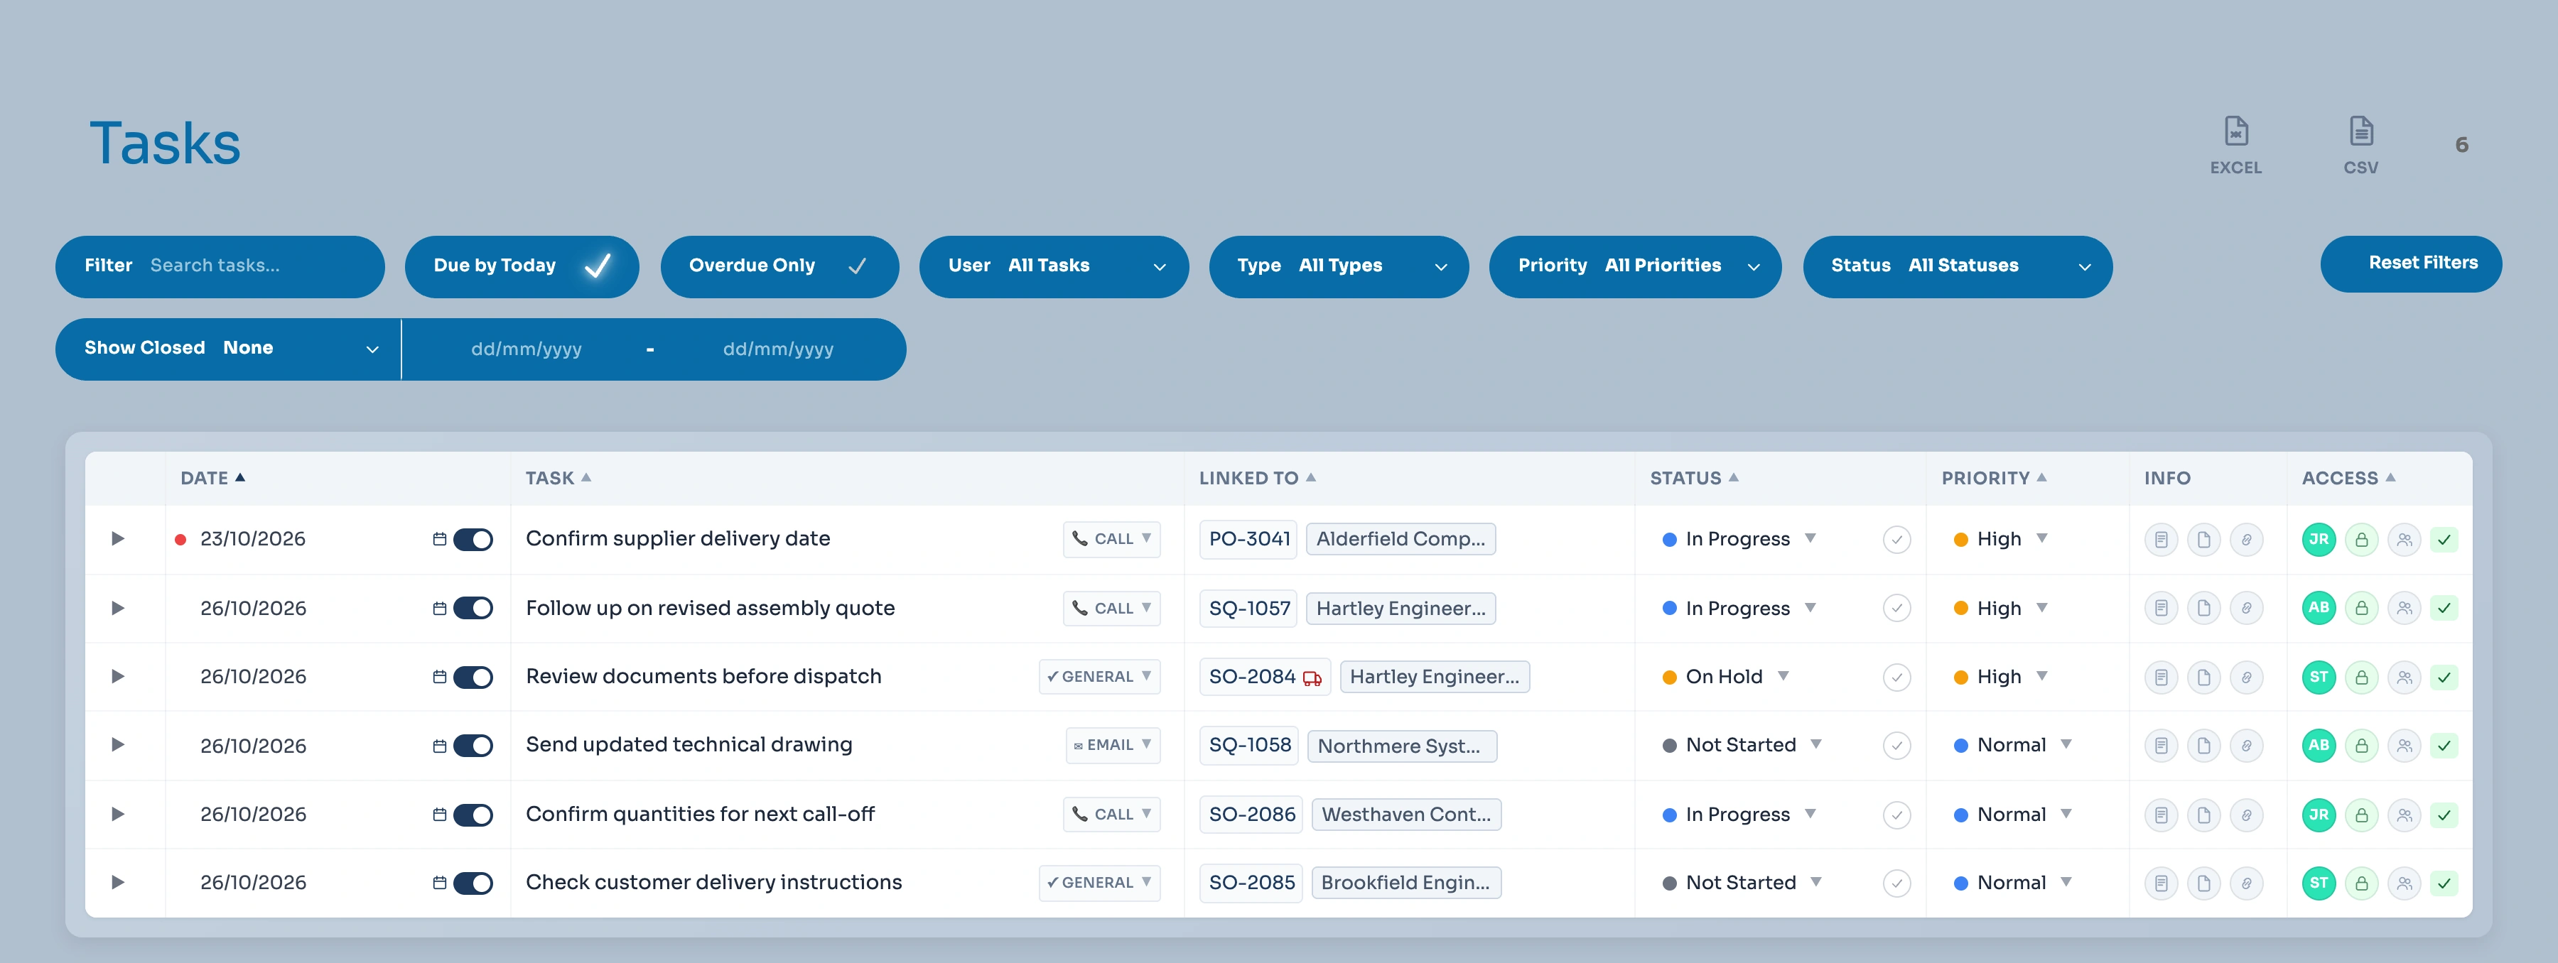The width and height of the screenshot is (2558, 963).
Task: Open the Status All Statuses dropdown
Action: click(1958, 266)
